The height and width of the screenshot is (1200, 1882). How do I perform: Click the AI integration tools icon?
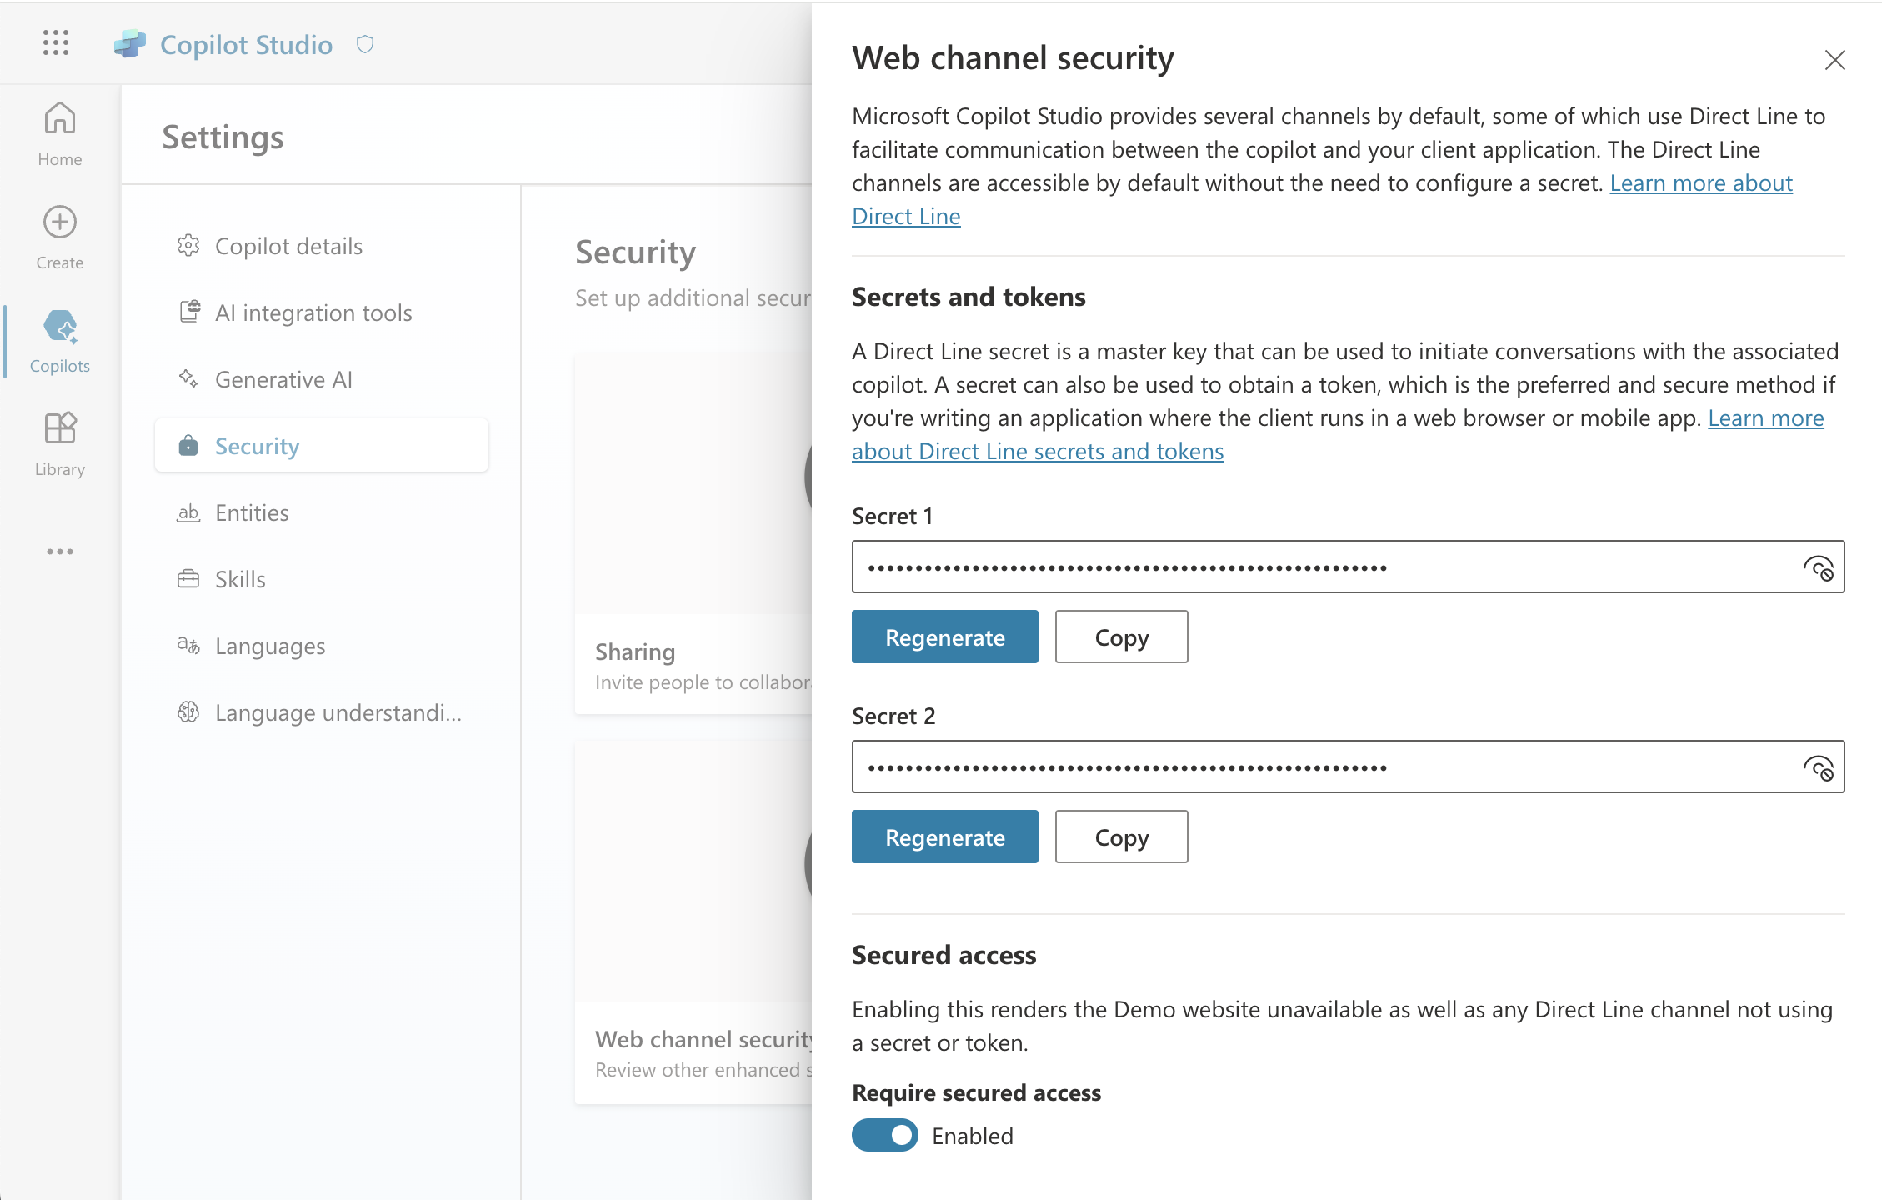[x=189, y=312]
